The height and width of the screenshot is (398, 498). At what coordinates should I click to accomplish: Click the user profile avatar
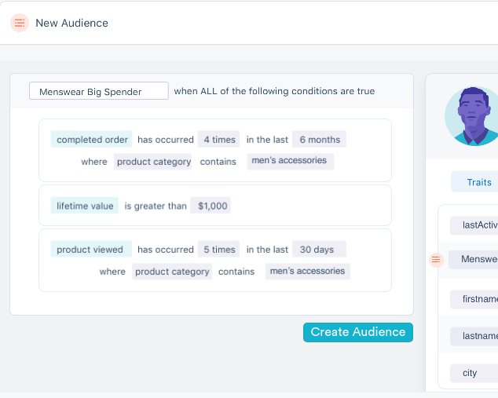[471, 116]
